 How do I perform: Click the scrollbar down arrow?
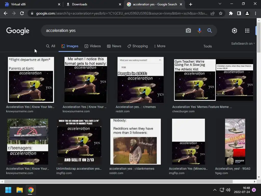[x=259, y=177]
